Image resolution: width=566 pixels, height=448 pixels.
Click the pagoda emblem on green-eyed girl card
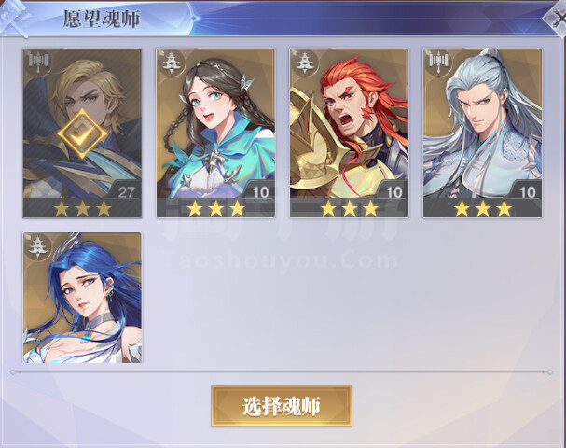coord(171,63)
